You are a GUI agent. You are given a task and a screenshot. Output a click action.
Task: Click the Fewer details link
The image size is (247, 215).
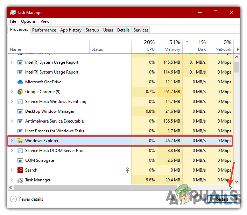[x=31, y=199]
